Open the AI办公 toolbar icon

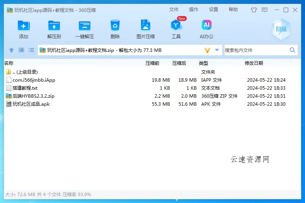point(207,25)
